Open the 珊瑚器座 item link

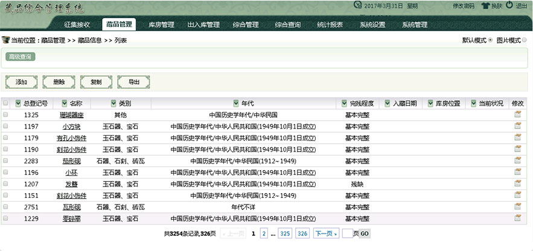(x=71, y=115)
